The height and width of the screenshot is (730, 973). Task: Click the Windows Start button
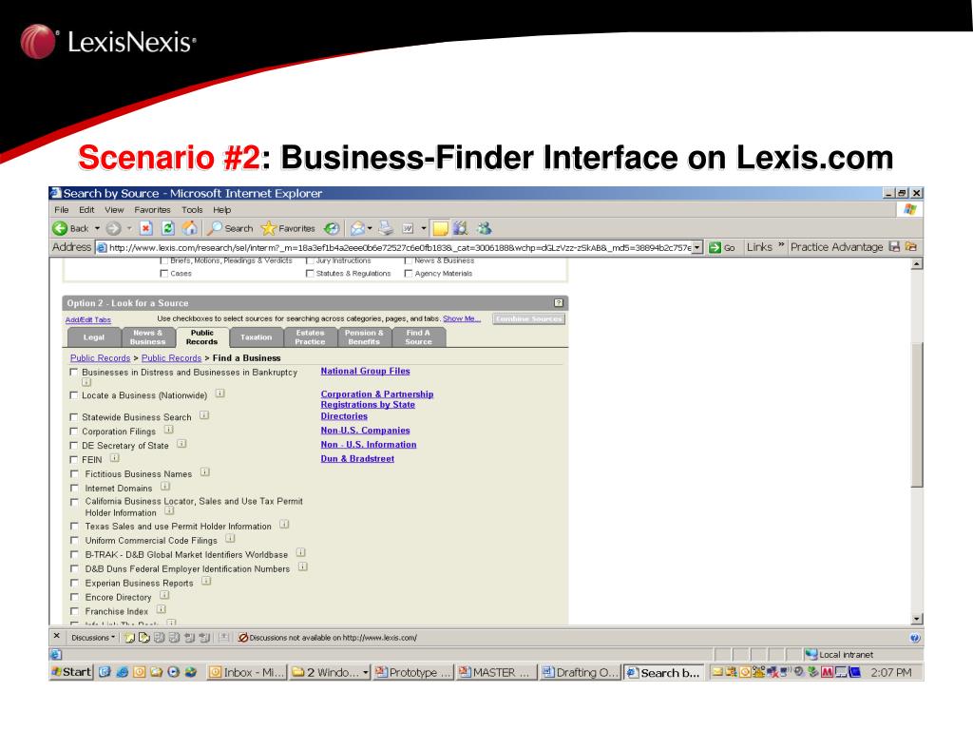[72, 672]
